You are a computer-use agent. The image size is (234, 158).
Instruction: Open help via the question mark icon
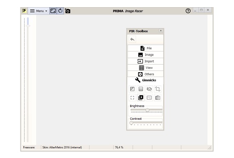click(188, 11)
